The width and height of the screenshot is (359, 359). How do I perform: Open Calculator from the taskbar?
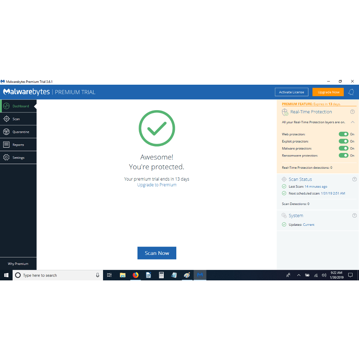pyautogui.click(x=161, y=275)
